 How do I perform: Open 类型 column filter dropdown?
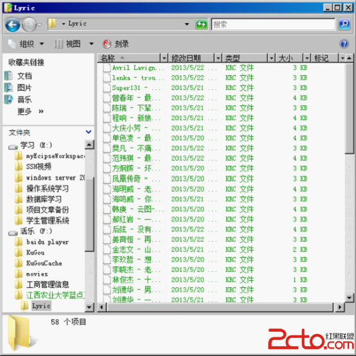[x=271, y=58]
